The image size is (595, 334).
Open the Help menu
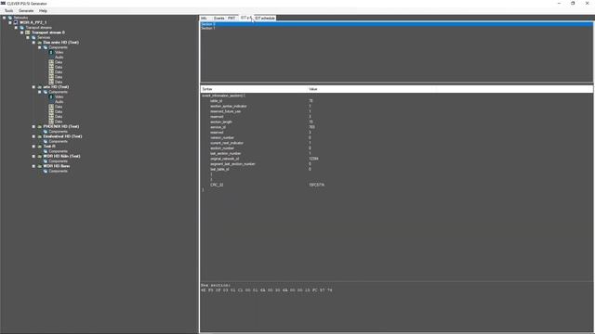[43, 10]
